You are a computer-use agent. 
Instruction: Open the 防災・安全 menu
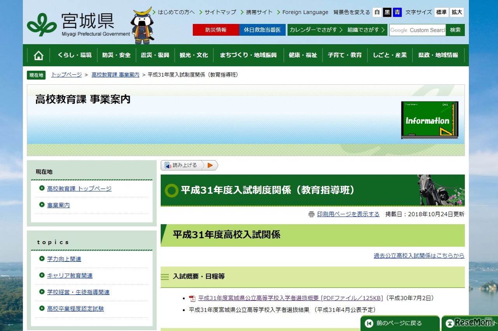[x=116, y=55]
